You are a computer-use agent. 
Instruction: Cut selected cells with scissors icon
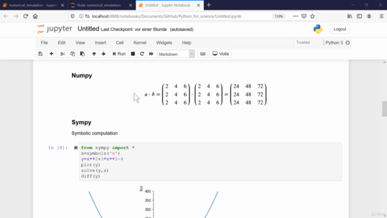point(63,54)
